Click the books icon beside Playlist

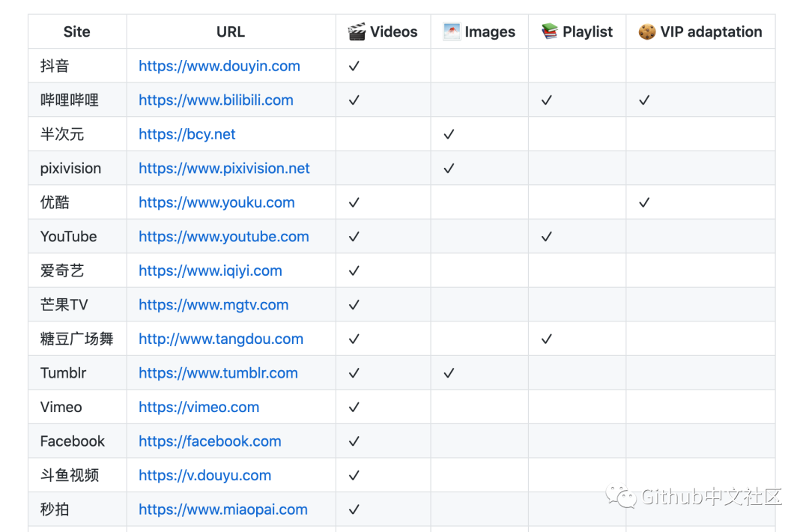coord(550,31)
